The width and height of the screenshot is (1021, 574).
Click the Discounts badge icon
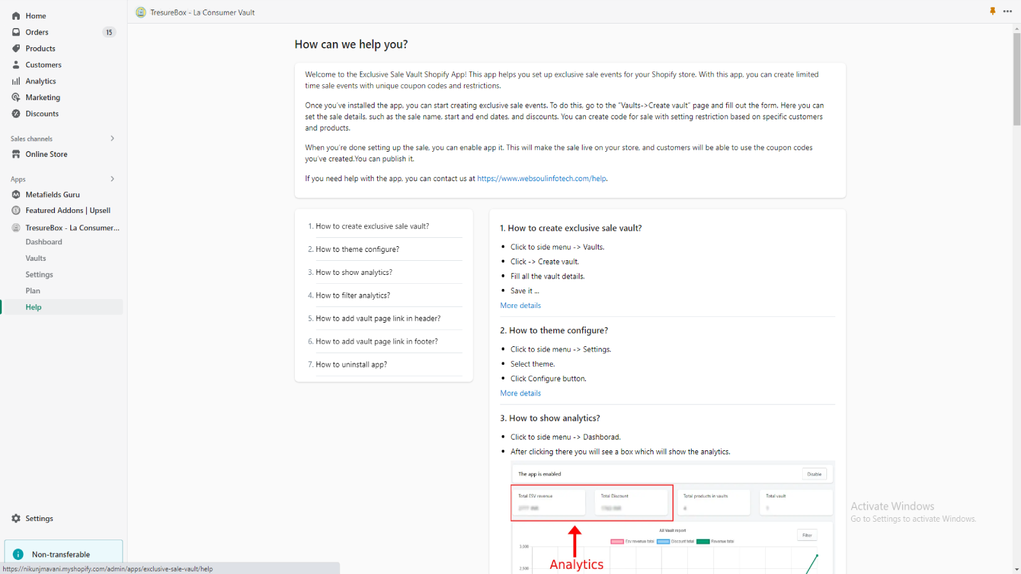coord(16,114)
